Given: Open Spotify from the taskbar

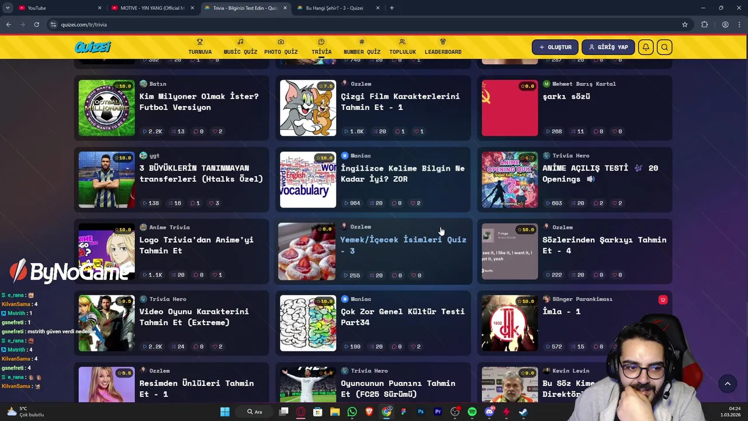Looking at the screenshot, I should 472,412.
